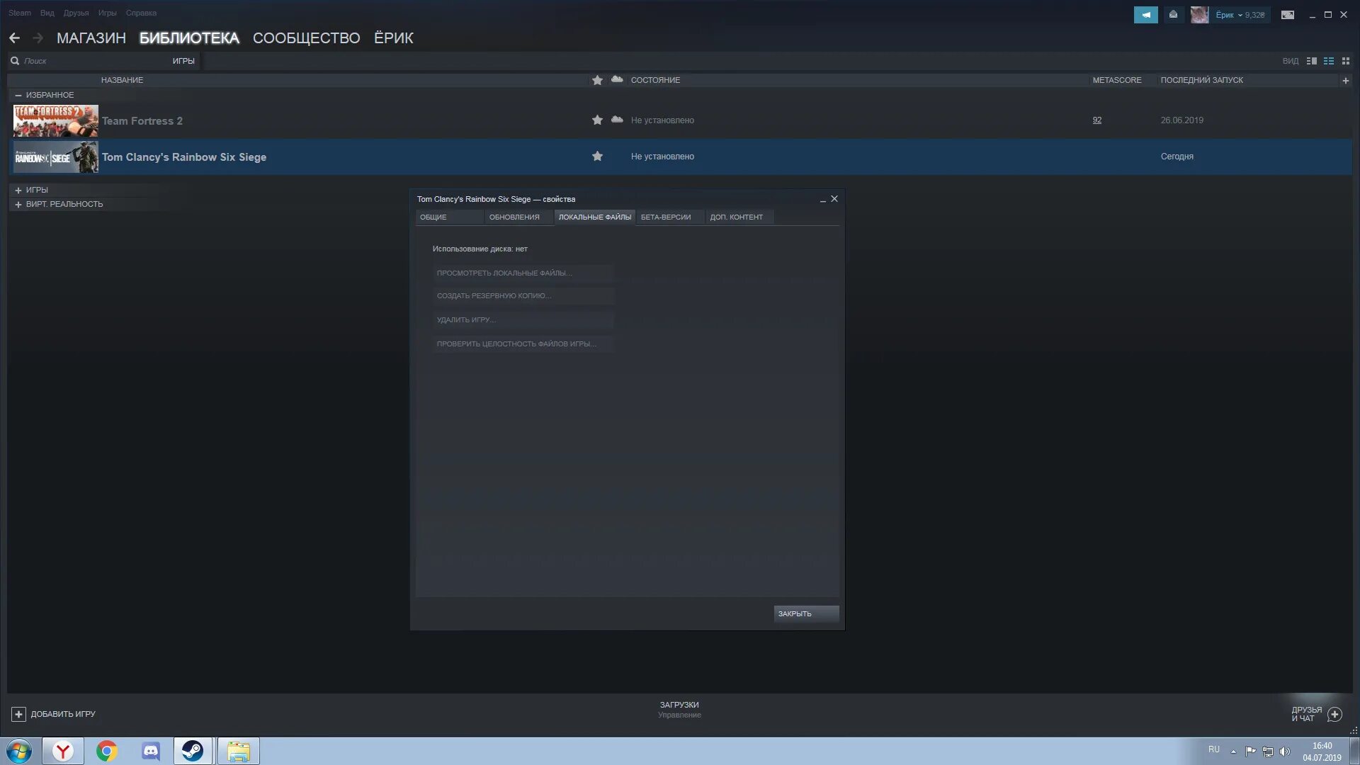Open Chrome from taskbar
The width and height of the screenshot is (1360, 765).
107,751
